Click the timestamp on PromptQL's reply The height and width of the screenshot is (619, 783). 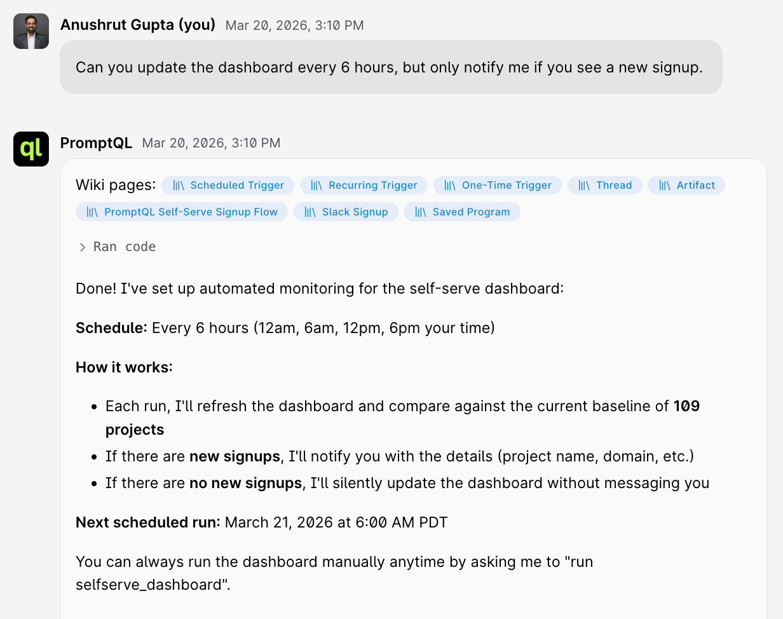coord(211,143)
